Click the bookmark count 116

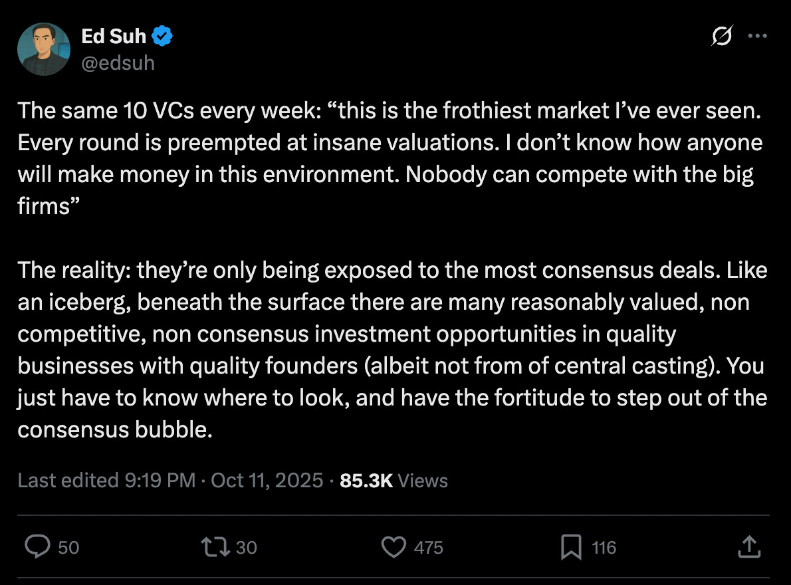pos(604,547)
